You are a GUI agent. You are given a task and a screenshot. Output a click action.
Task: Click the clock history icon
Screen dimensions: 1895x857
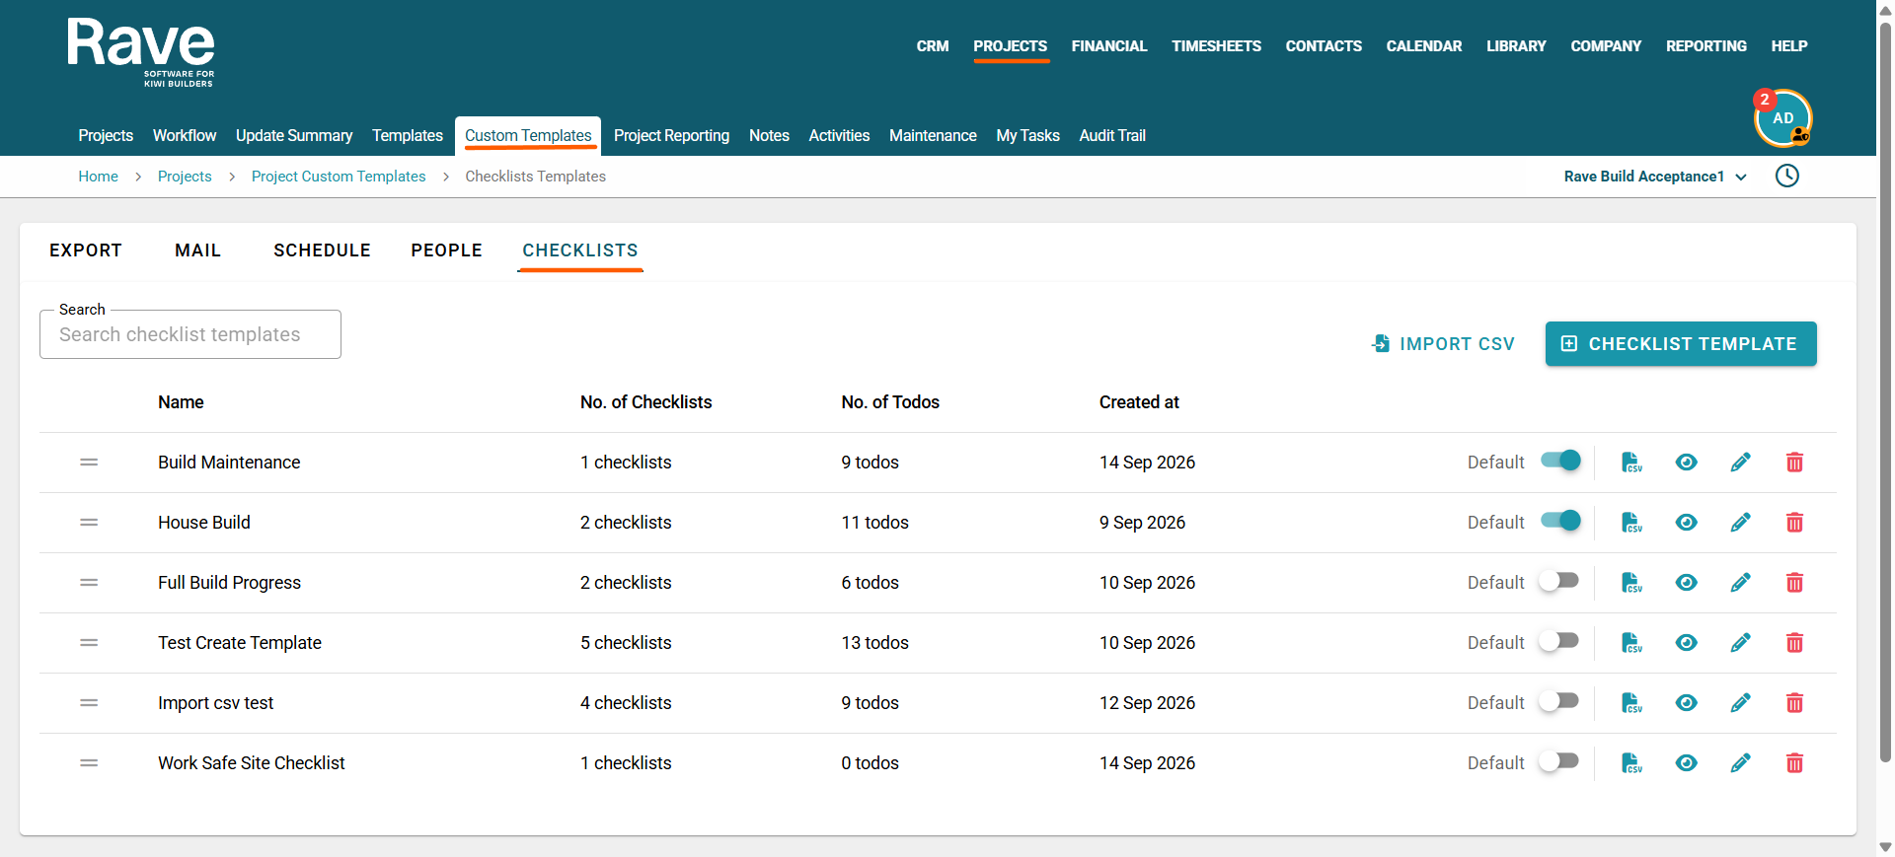pyautogui.click(x=1787, y=177)
